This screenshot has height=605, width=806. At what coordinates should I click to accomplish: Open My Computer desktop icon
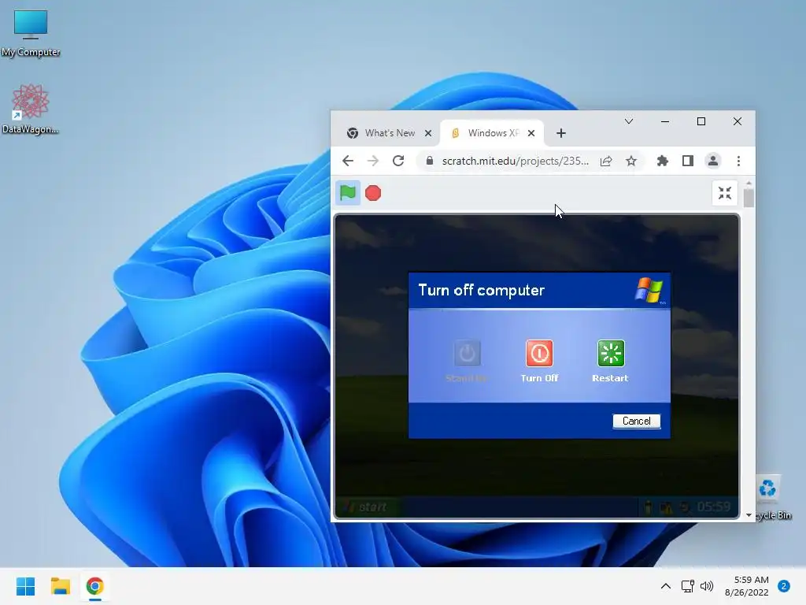click(31, 32)
